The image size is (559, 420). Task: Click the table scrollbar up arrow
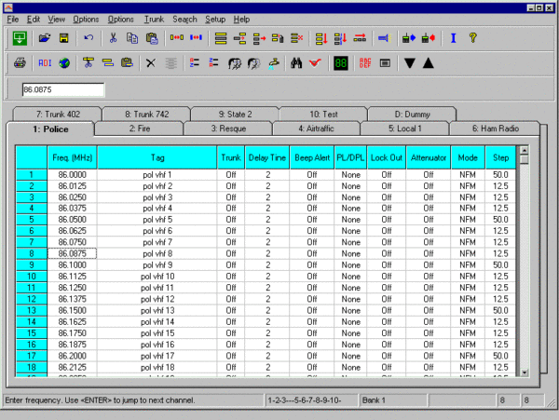(524, 150)
